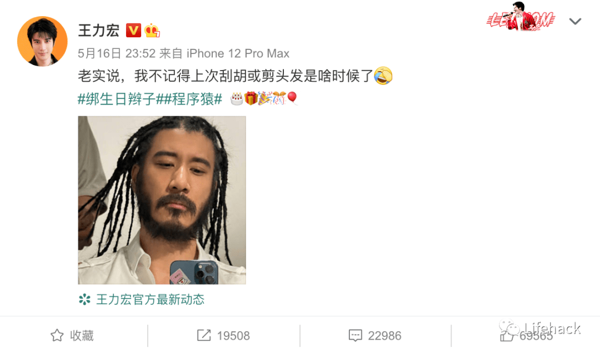Open the #程序猿# hashtag
Viewport: 600px width, 353px height.
(x=189, y=99)
